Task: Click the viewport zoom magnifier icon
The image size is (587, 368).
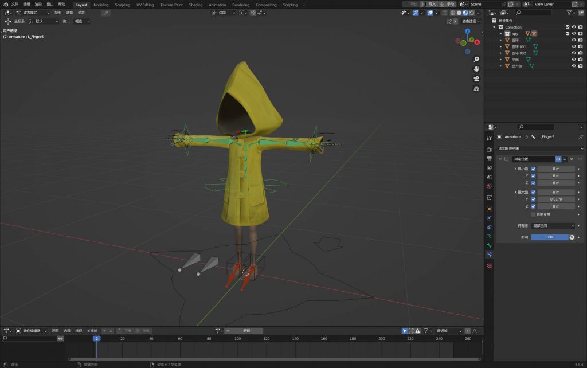Action: tap(476, 59)
